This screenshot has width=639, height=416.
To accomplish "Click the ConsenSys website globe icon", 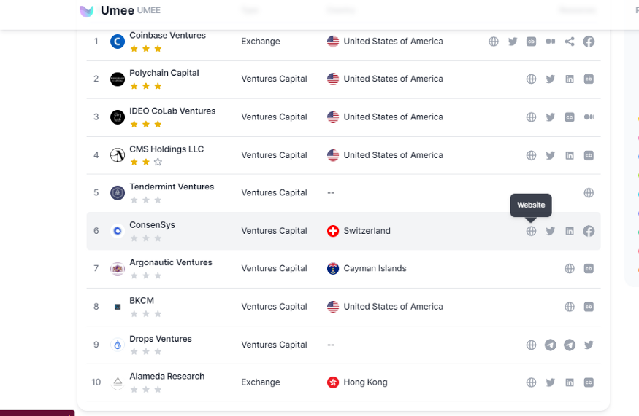I will coord(531,231).
